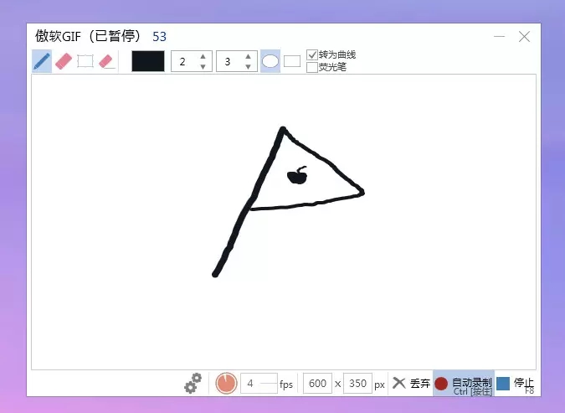Edit the height field showing 350
This screenshot has width=565, height=413.
(x=357, y=383)
